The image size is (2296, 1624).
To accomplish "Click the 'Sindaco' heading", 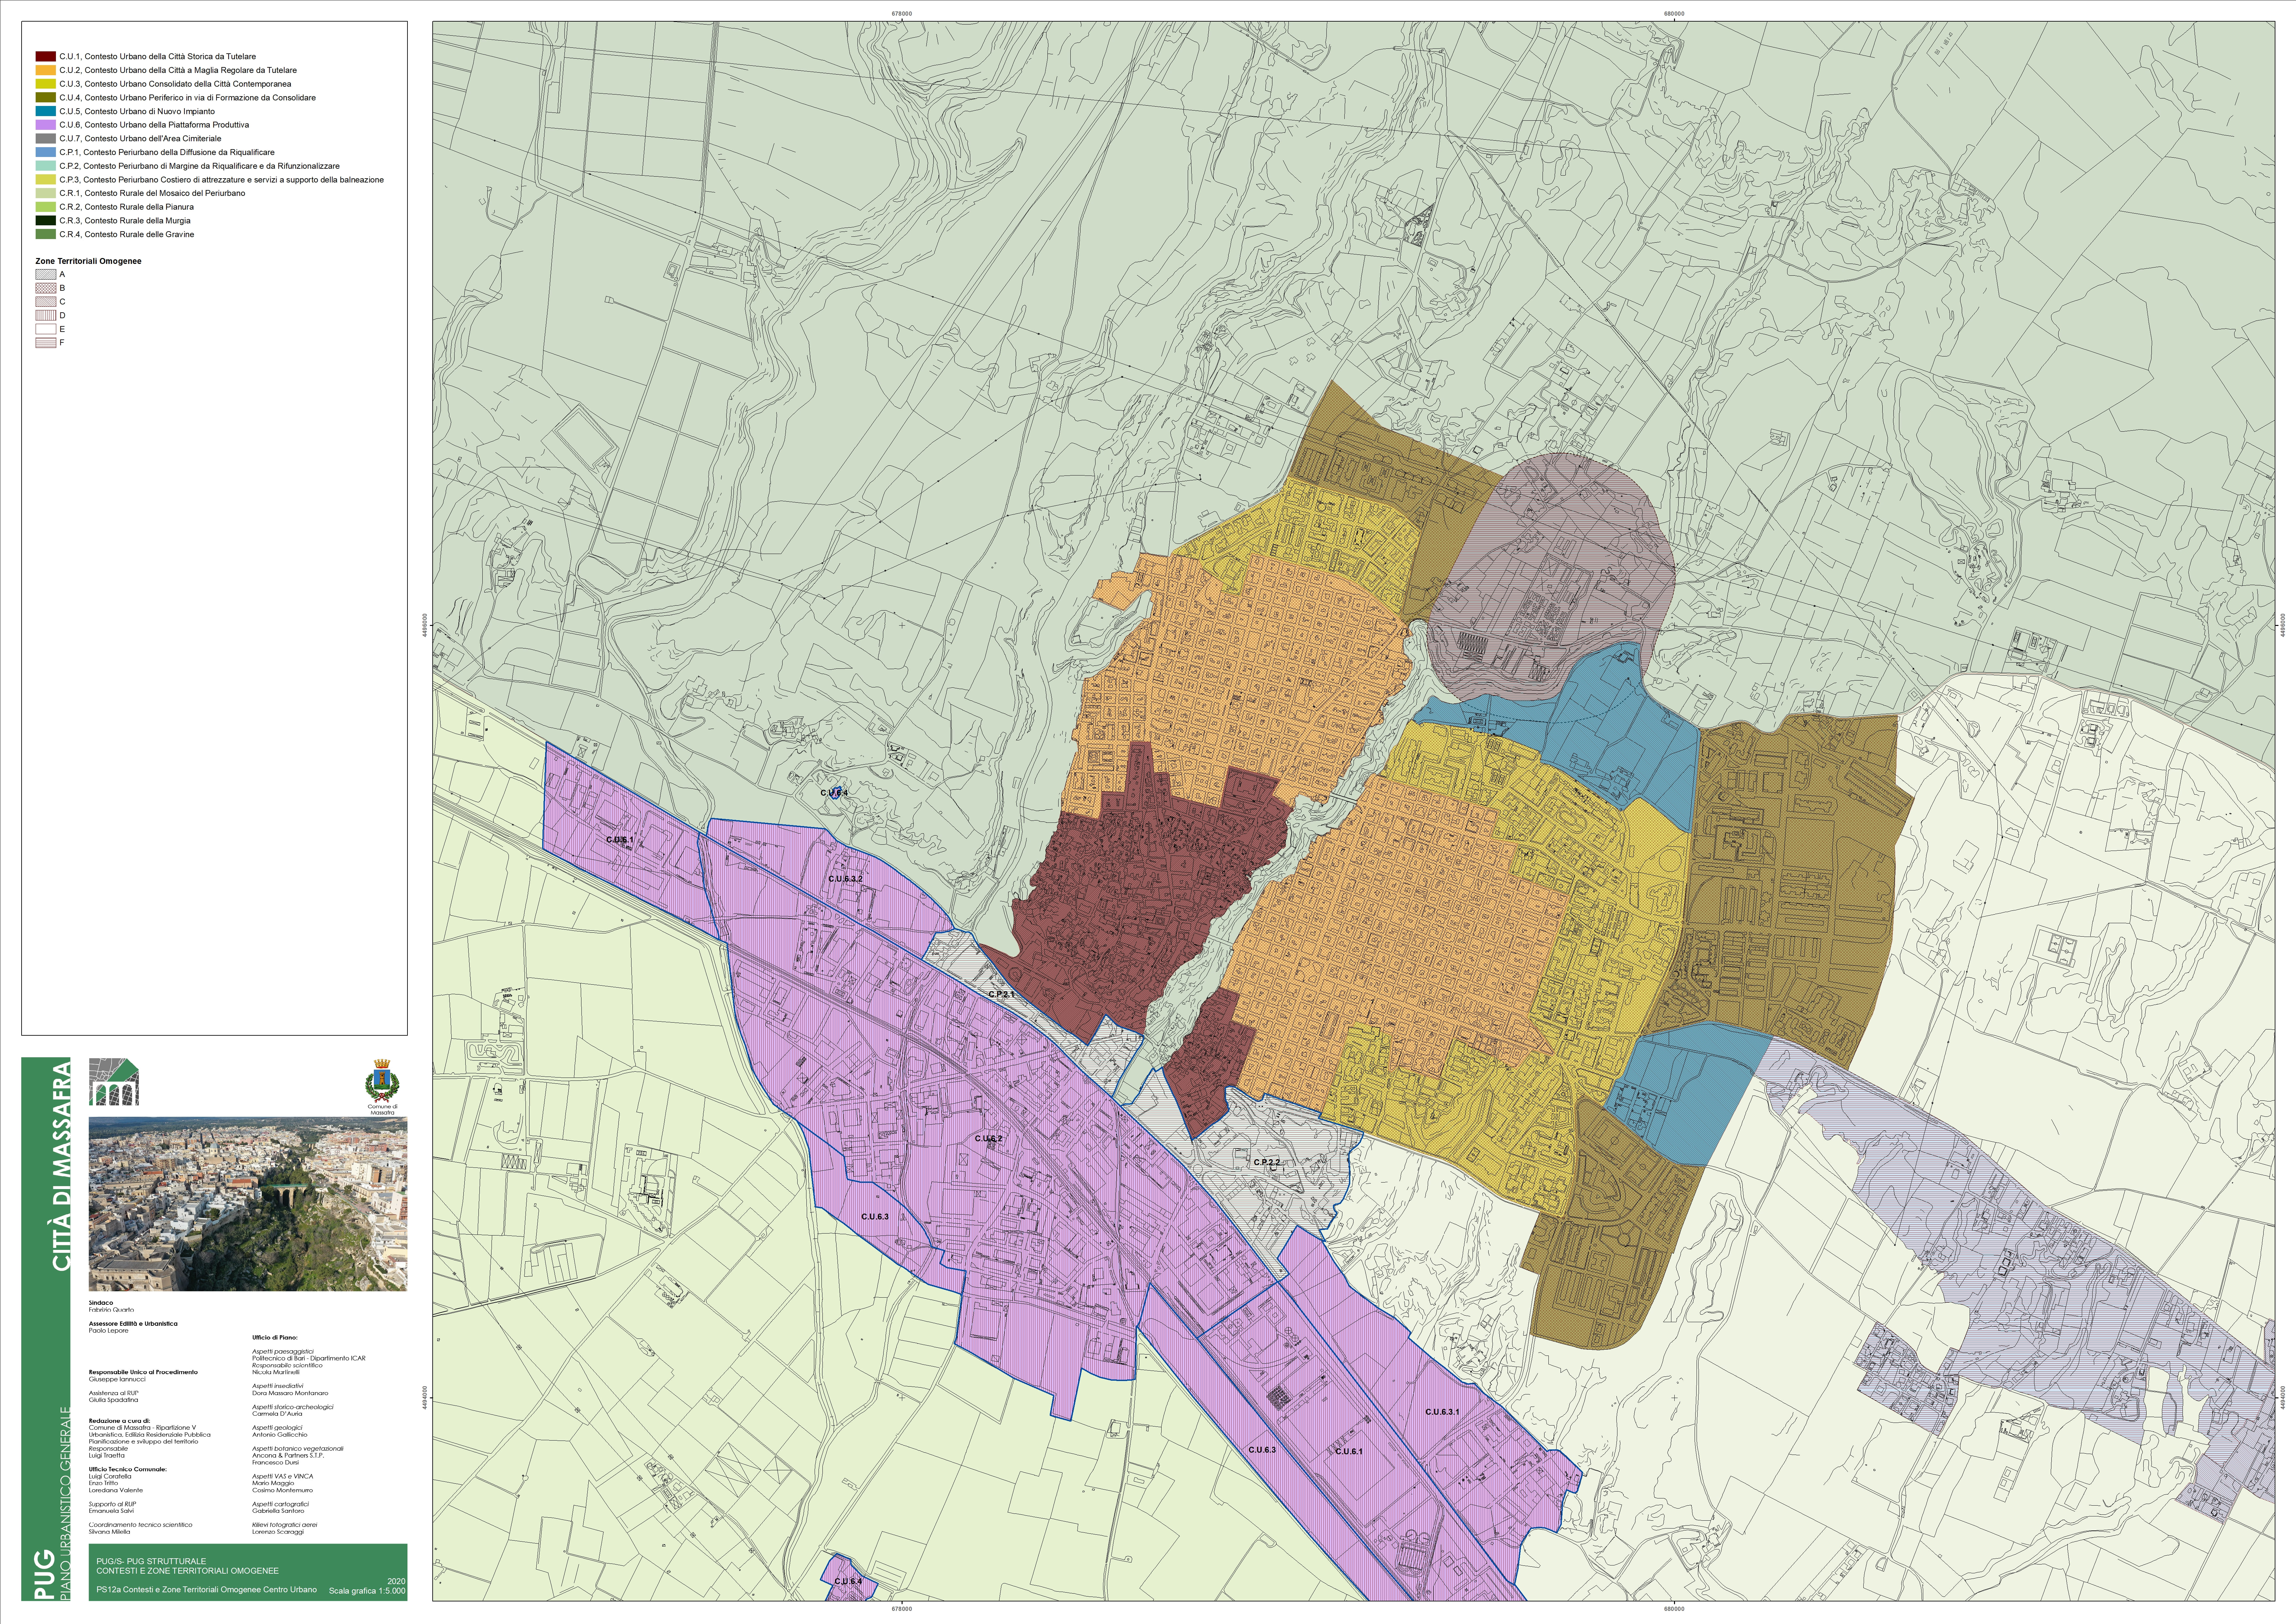I will click(101, 1303).
